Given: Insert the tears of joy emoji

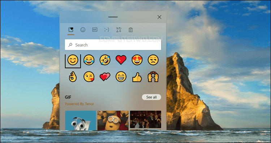Looking at the screenshot, I should click(x=89, y=60).
